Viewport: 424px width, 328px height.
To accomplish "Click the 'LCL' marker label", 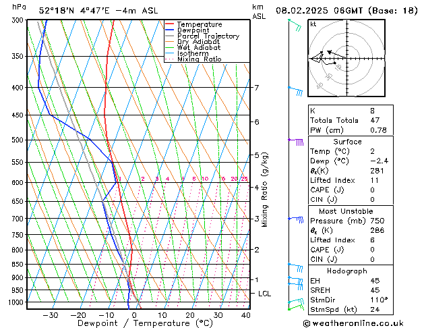I will [264, 294].
